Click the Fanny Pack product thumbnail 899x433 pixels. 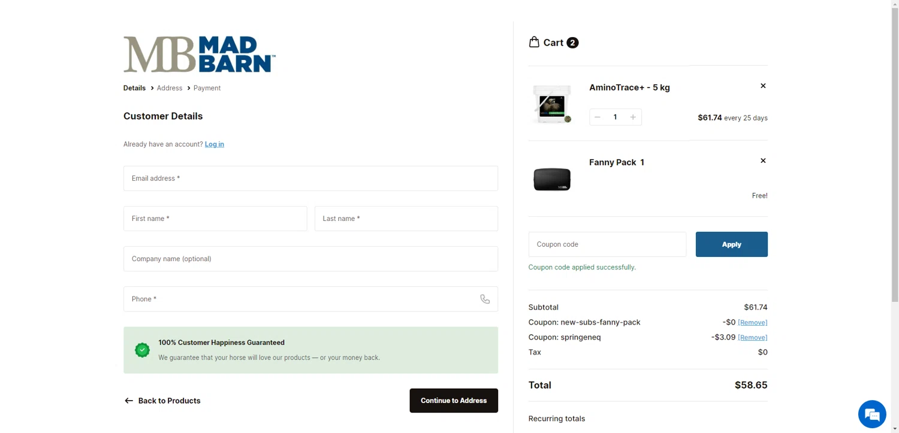point(552,179)
